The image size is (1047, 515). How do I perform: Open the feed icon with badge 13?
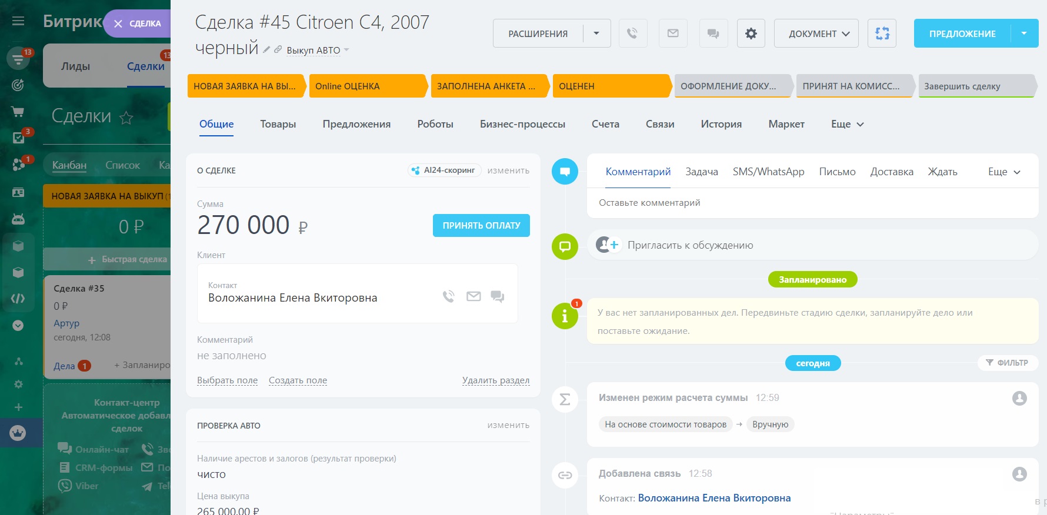pos(18,58)
